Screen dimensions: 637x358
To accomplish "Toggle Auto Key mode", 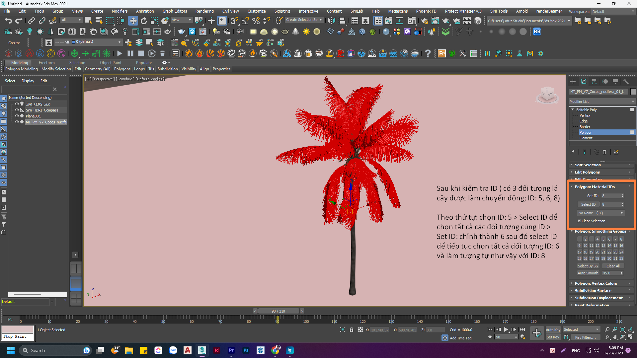I will (x=553, y=330).
